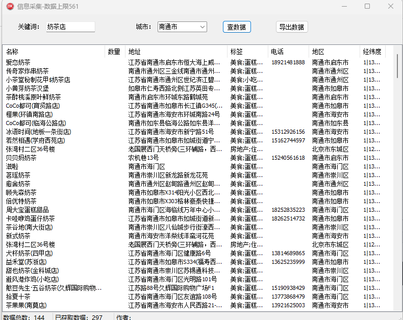The width and height of the screenshot is (403, 320).
Task: Click the DX app icon in title bar
Action: tap(9, 7)
